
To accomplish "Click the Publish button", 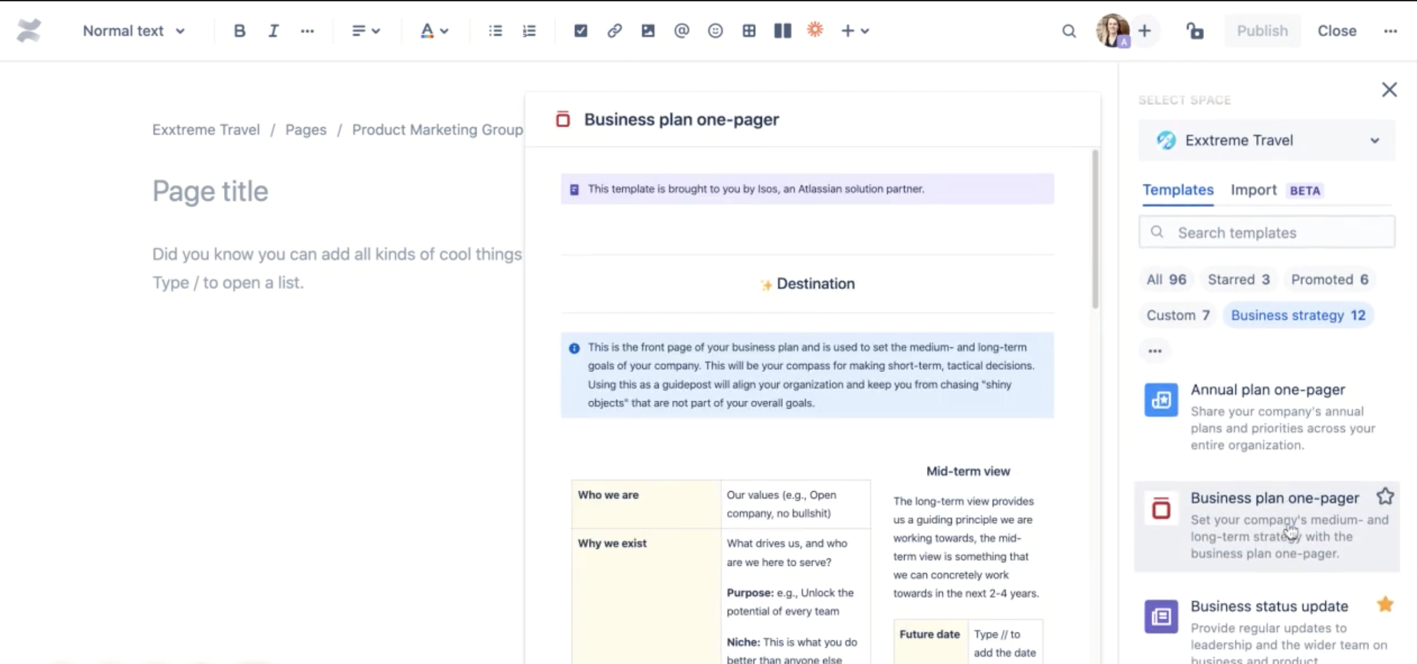I will coord(1262,31).
